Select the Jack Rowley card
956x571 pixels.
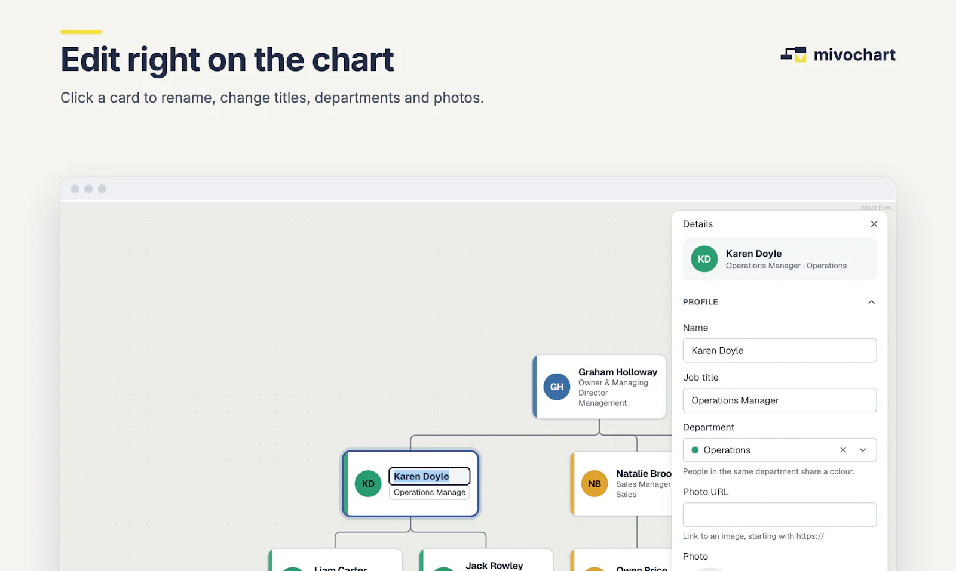[486, 560]
